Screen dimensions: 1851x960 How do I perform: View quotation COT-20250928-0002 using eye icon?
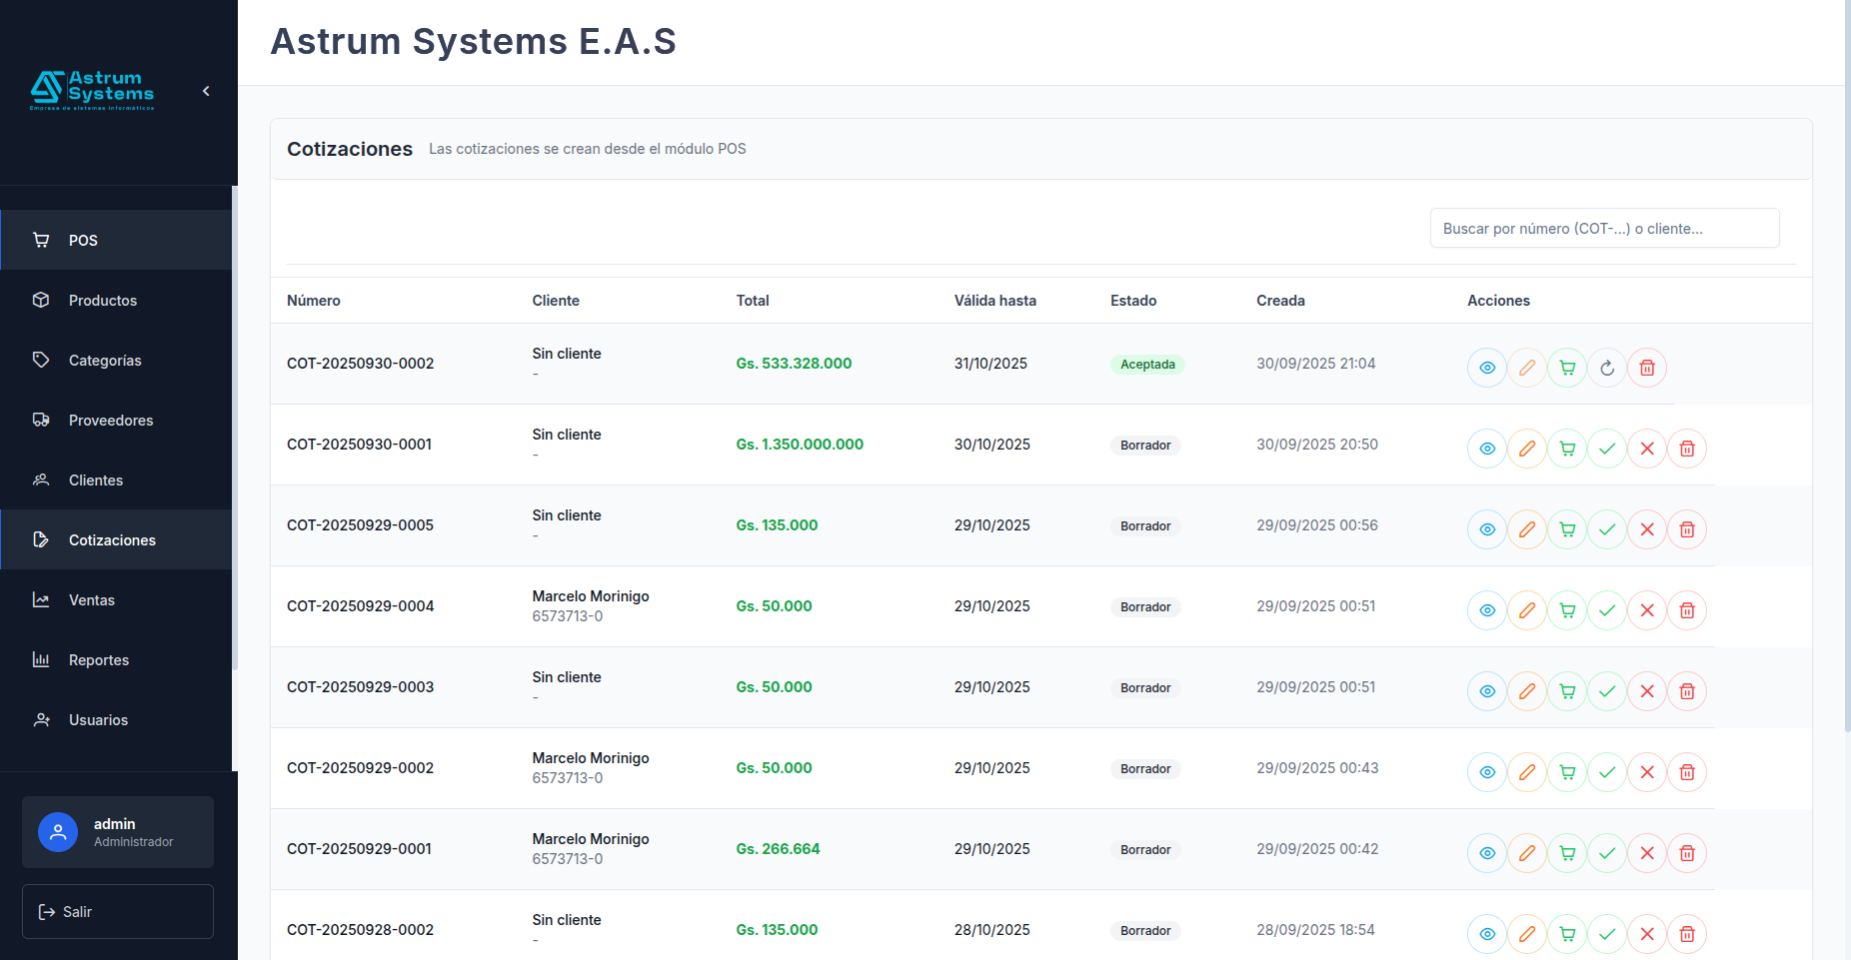(x=1486, y=934)
